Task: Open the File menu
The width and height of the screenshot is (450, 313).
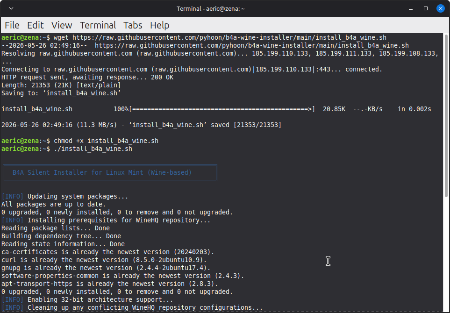Action: point(12,25)
